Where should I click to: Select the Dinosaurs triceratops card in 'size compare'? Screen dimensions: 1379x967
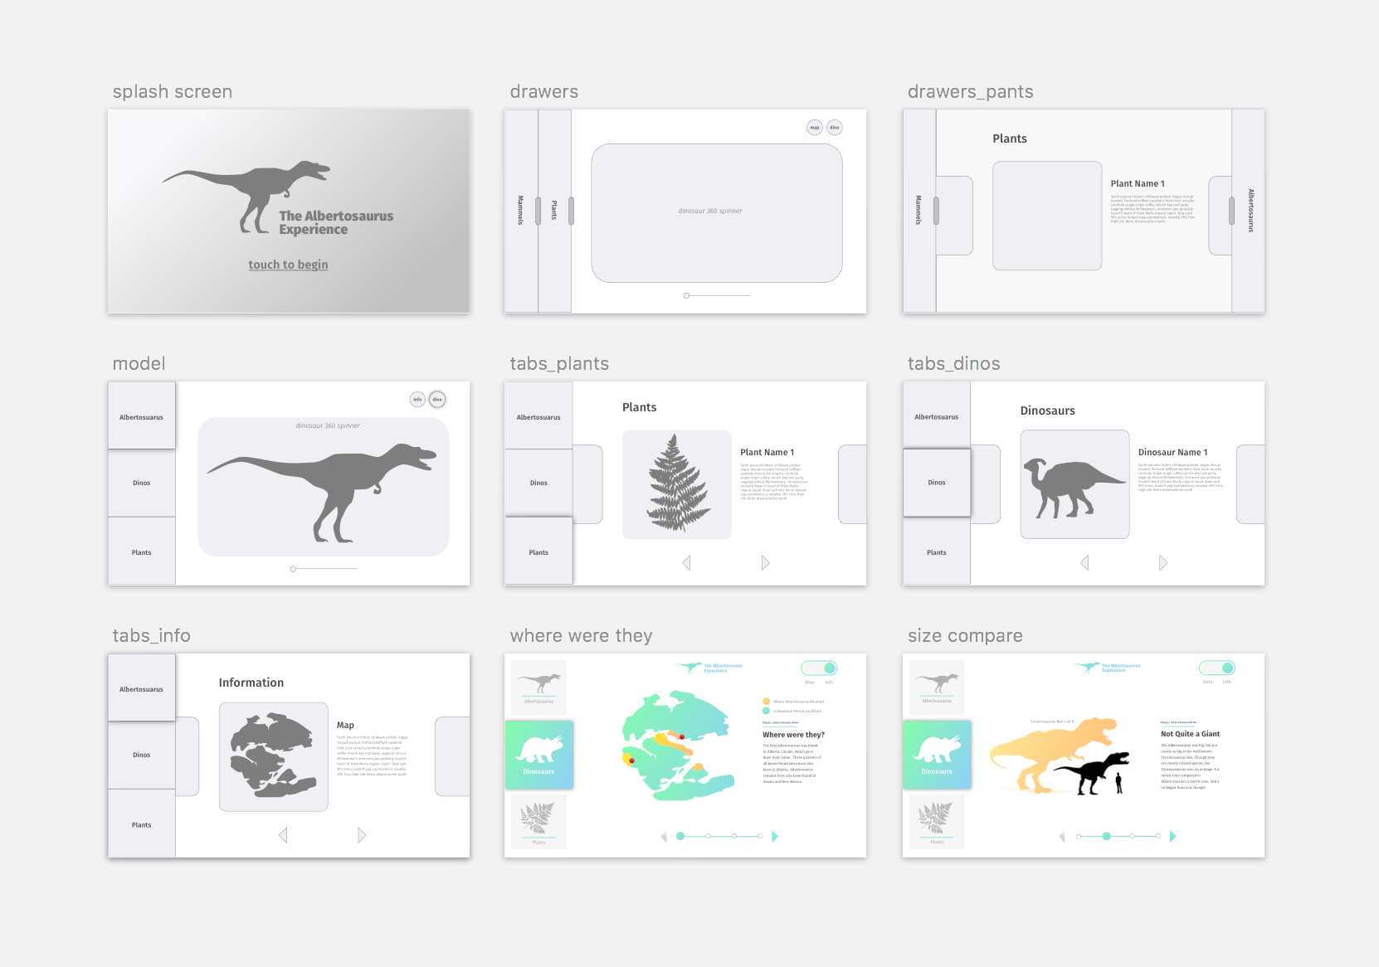pos(937,754)
